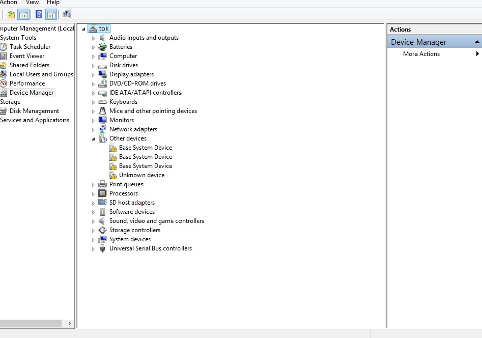Select the Disk drives label

[124, 65]
